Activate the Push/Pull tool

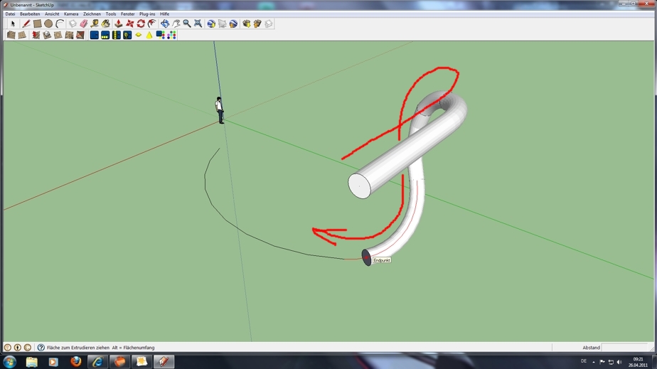119,23
